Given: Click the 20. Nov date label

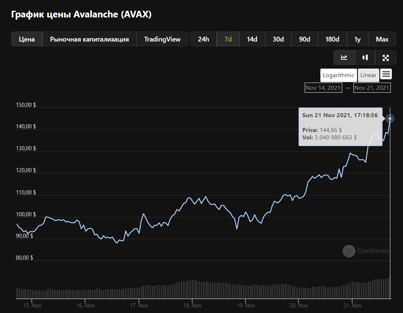Looking at the screenshot, I should click(x=298, y=306).
